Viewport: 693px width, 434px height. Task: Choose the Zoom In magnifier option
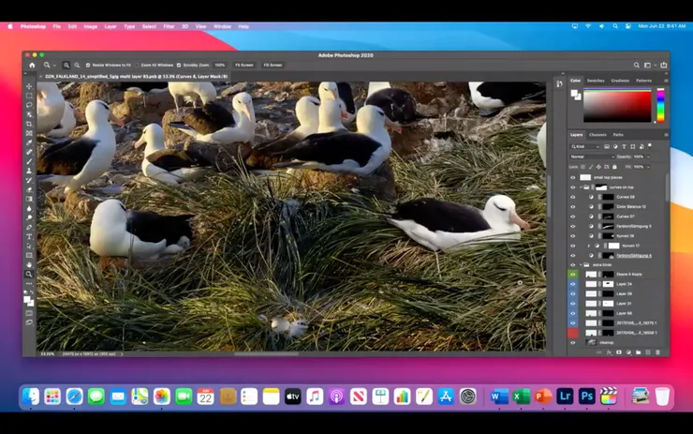point(66,65)
